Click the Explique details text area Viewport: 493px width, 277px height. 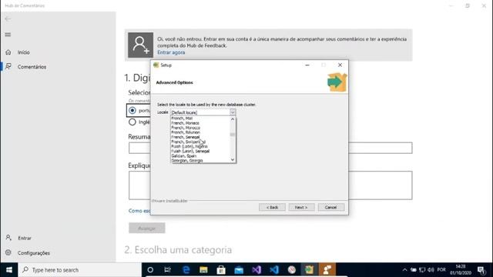pyautogui.click(x=270, y=185)
